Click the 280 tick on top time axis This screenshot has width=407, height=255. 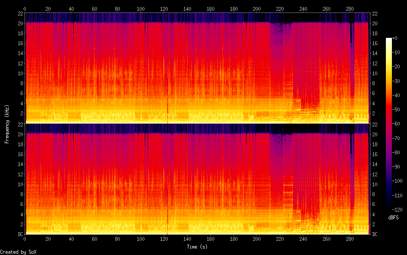(349, 9)
